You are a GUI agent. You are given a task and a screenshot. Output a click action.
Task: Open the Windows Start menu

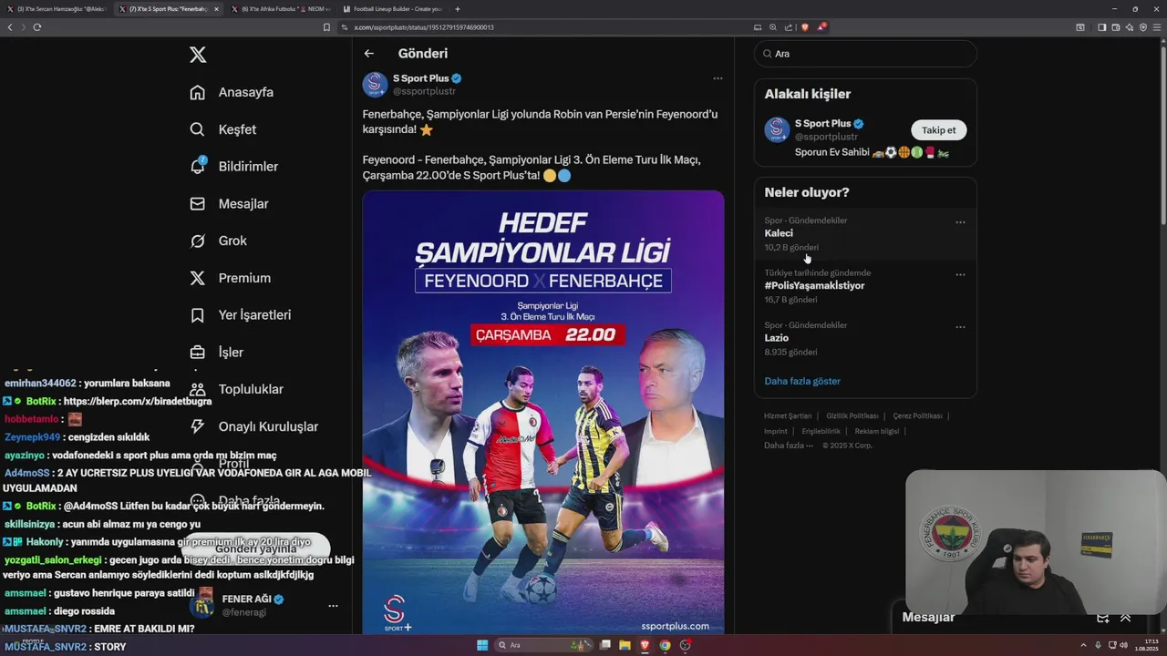(482, 645)
